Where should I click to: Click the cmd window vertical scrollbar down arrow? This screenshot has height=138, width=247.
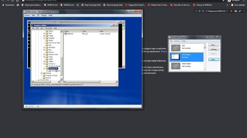pyautogui.click(x=123, y=67)
